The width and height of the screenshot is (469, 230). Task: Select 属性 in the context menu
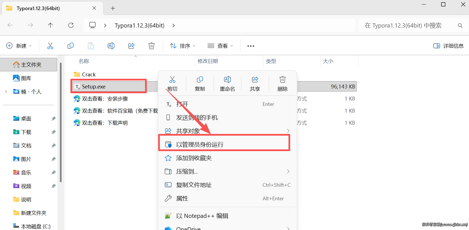click(x=228, y=198)
